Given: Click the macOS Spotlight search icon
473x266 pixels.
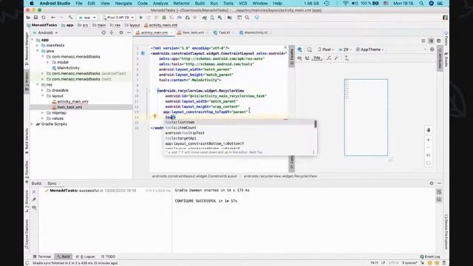Looking at the screenshot, I should [x=421, y=3].
